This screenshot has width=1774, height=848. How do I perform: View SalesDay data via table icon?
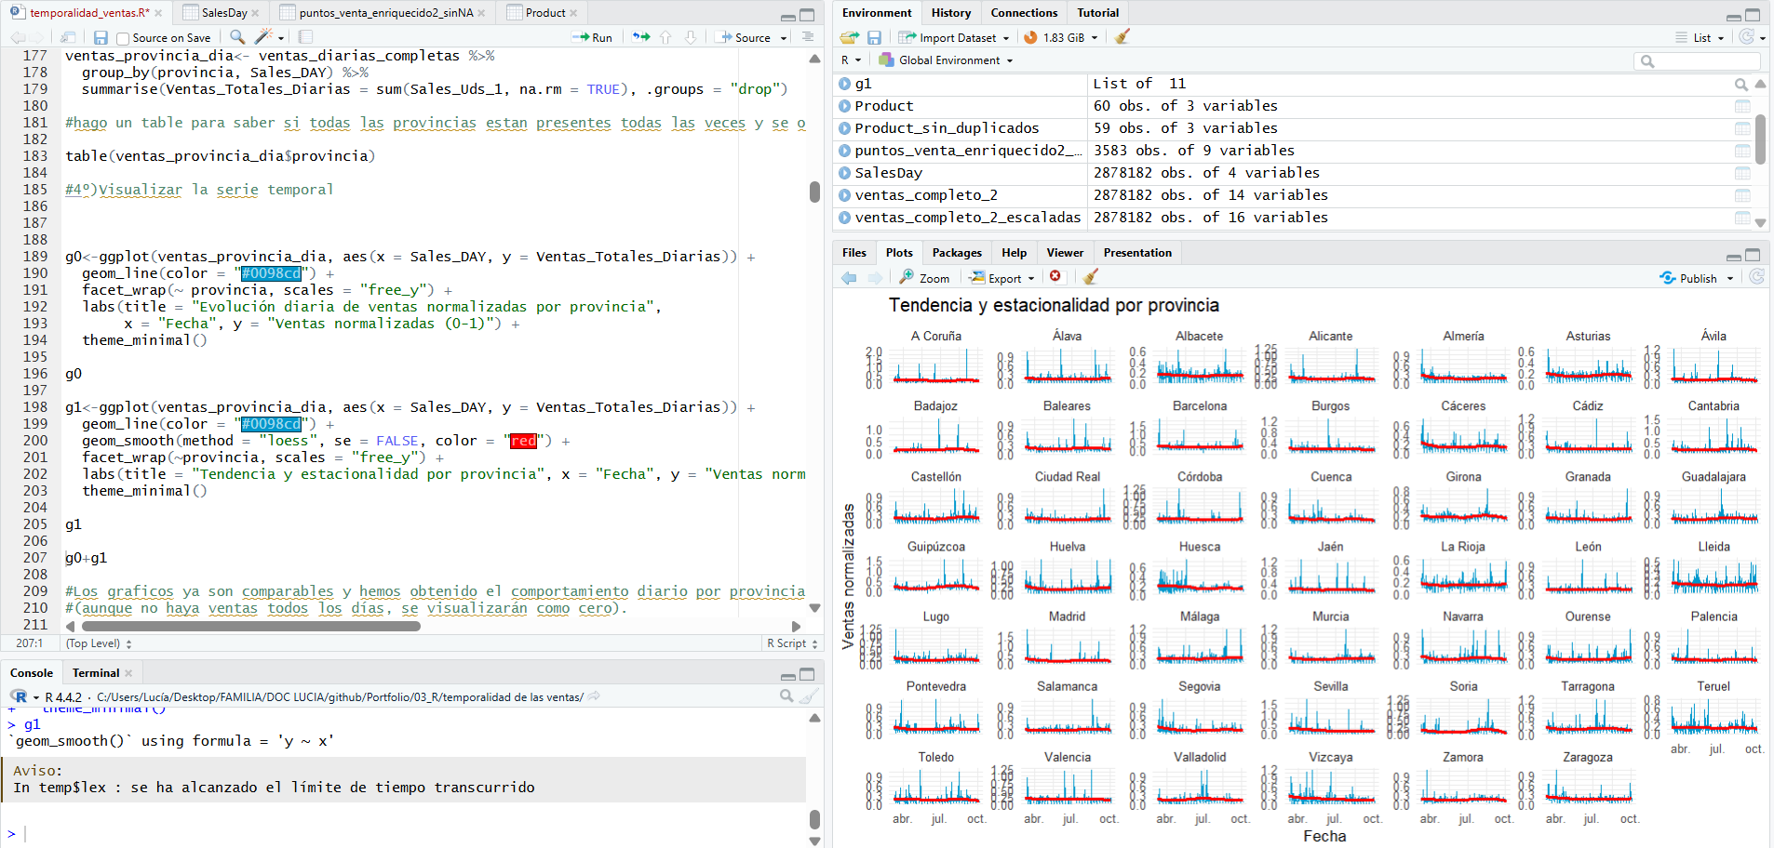[1742, 173]
